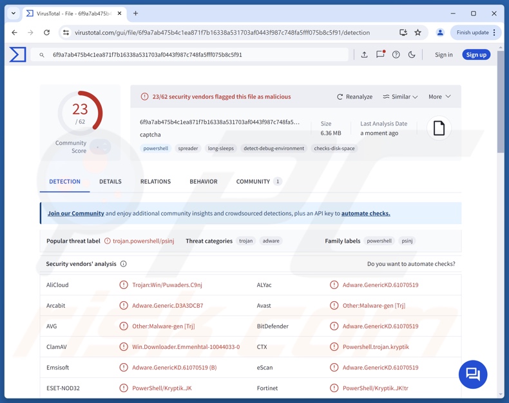Click the long-sleeps tag

coord(221,148)
